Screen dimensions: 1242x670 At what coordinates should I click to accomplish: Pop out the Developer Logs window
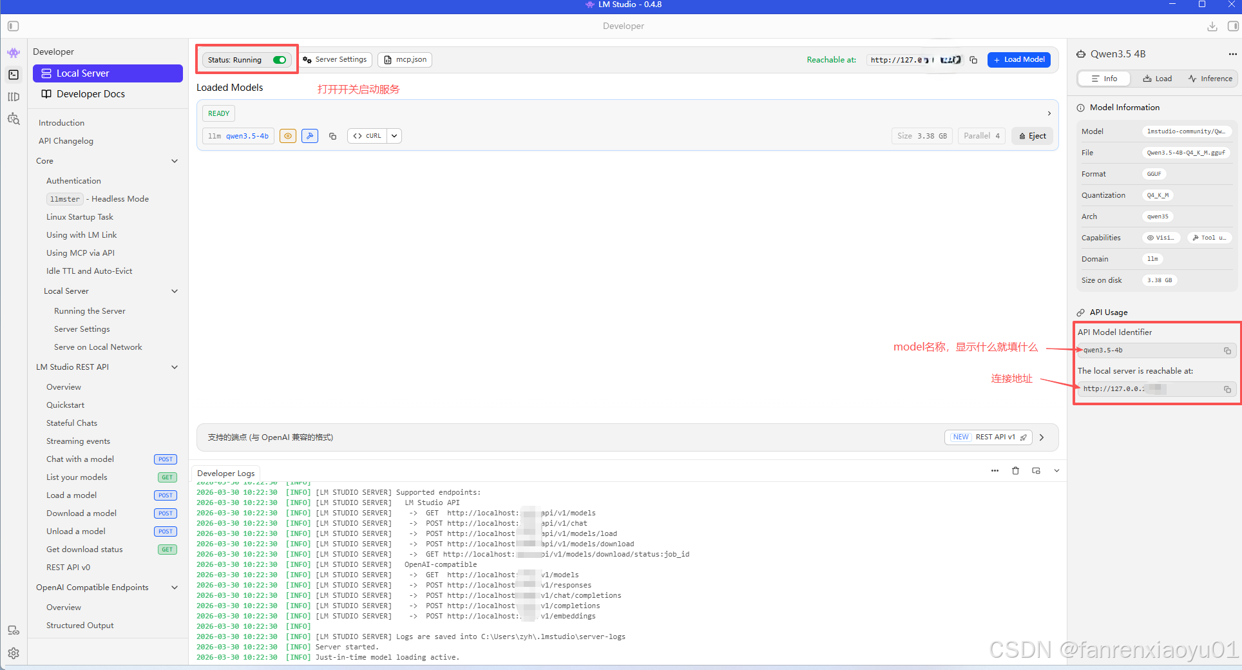point(1036,471)
